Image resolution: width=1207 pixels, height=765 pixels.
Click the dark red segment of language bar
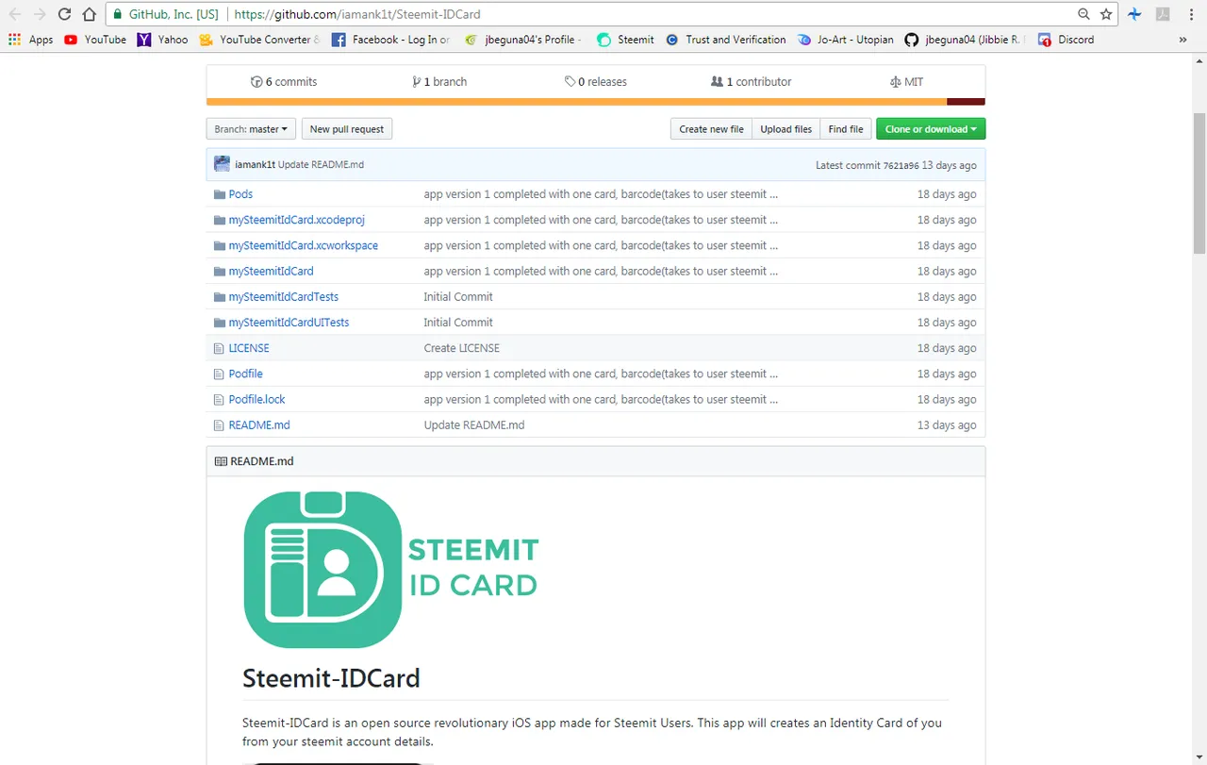[x=966, y=102]
